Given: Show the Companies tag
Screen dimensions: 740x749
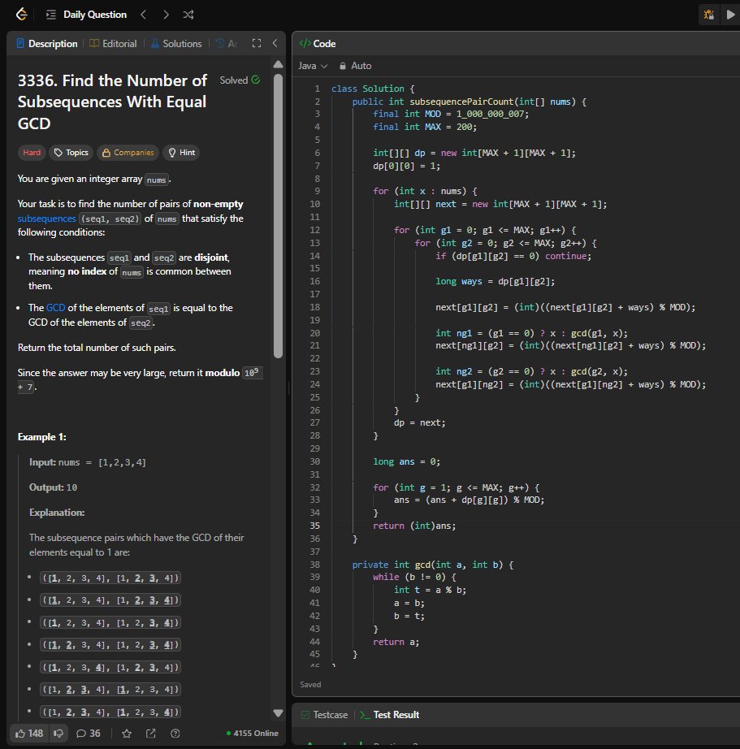Looking at the screenshot, I should click(128, 153).
